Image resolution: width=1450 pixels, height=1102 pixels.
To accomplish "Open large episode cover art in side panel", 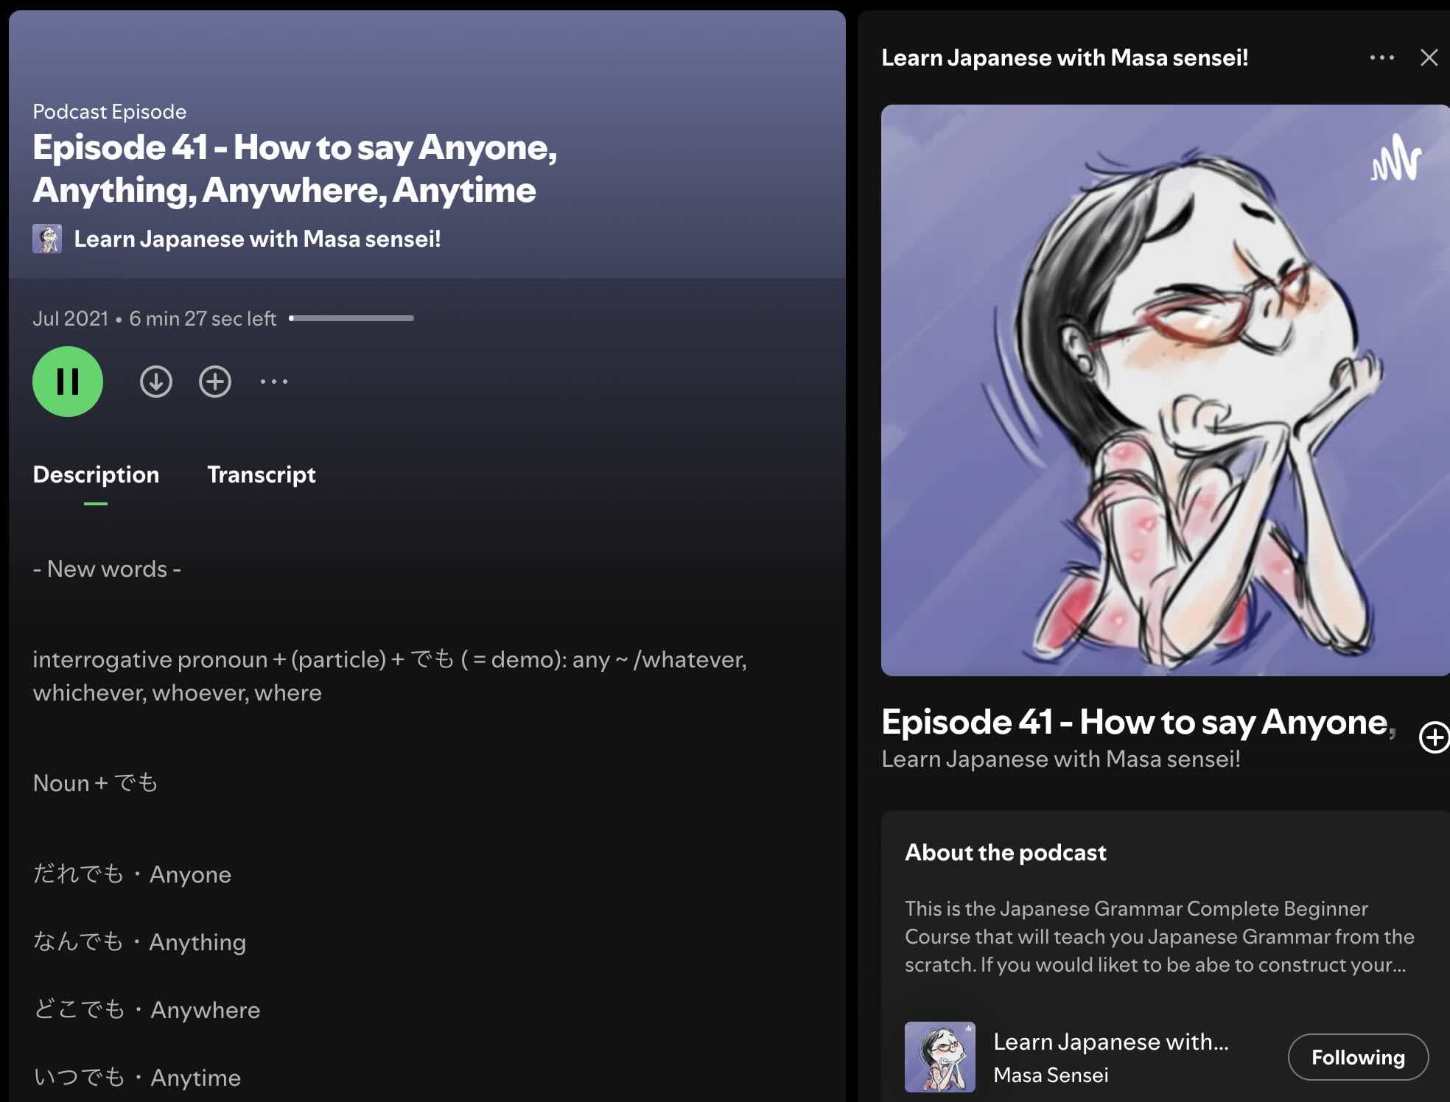I will [x=1166, y=390].
